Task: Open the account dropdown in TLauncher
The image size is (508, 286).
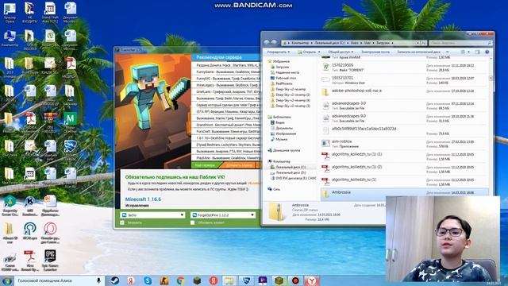Action: pyautogui.click(x=153, y=215)
